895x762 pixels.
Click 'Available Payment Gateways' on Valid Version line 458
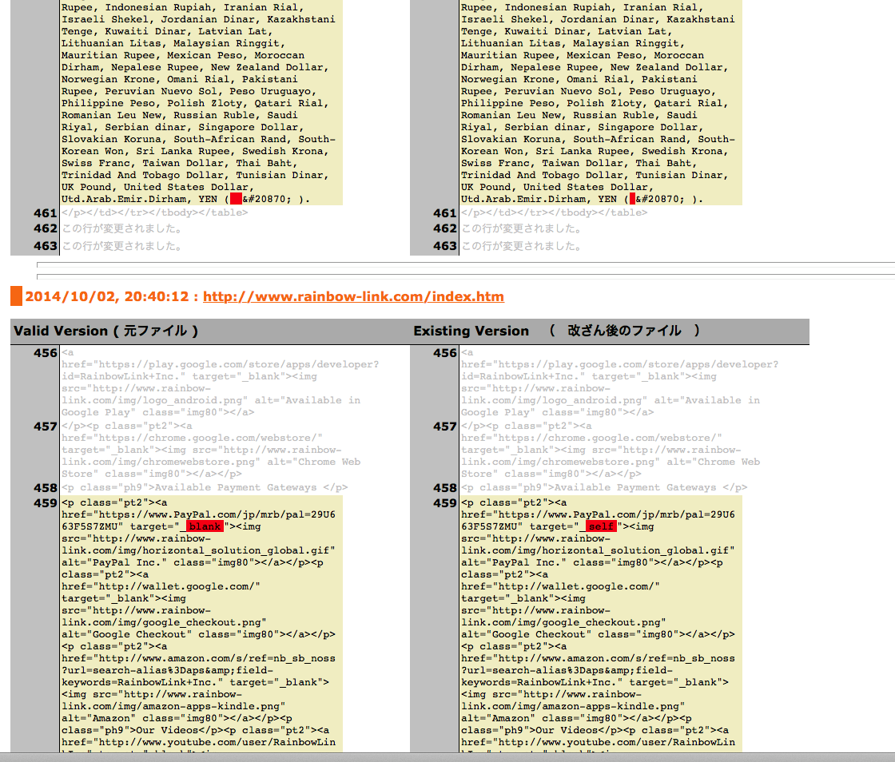point(236,488)
